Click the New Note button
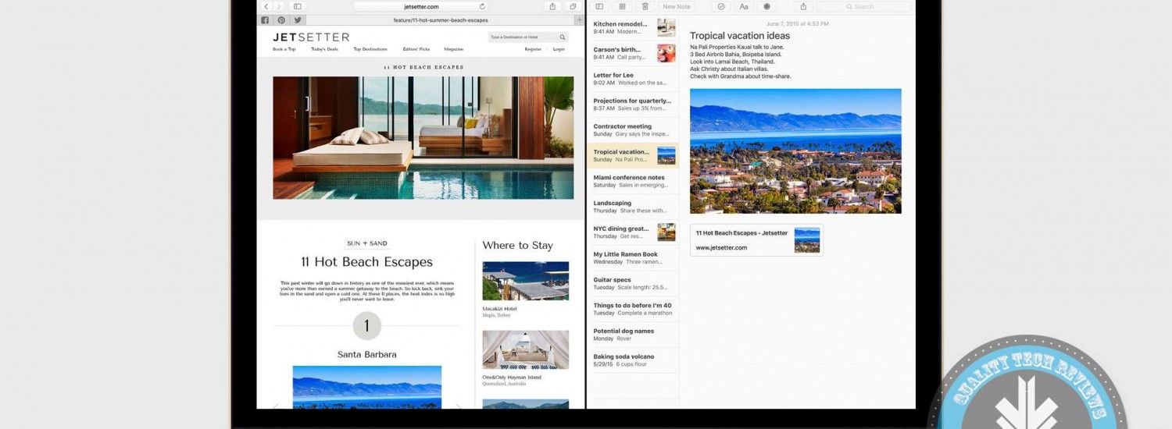 677,6
